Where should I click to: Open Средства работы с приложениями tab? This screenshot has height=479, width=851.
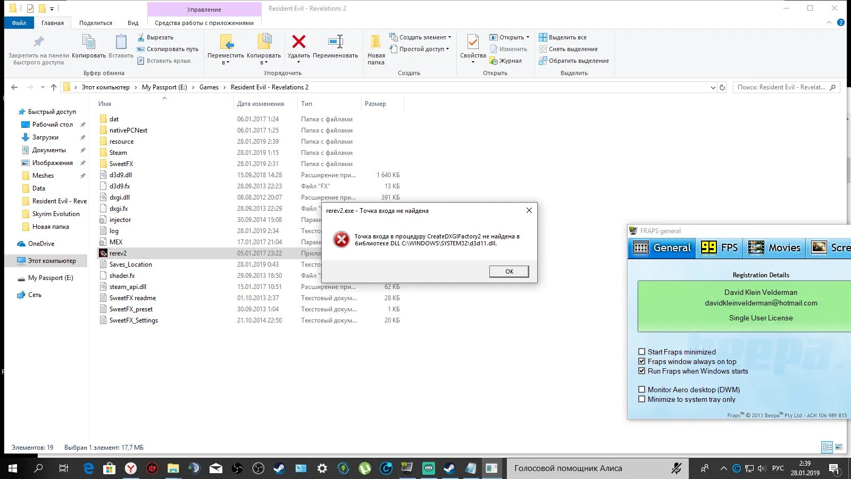[204, 23]
